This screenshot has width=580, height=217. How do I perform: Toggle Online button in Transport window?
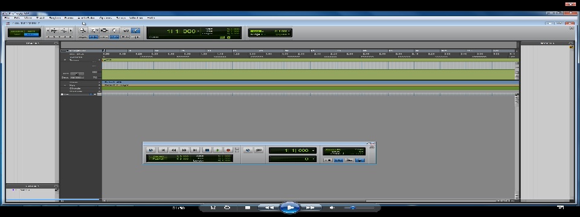tap(150, 150)
